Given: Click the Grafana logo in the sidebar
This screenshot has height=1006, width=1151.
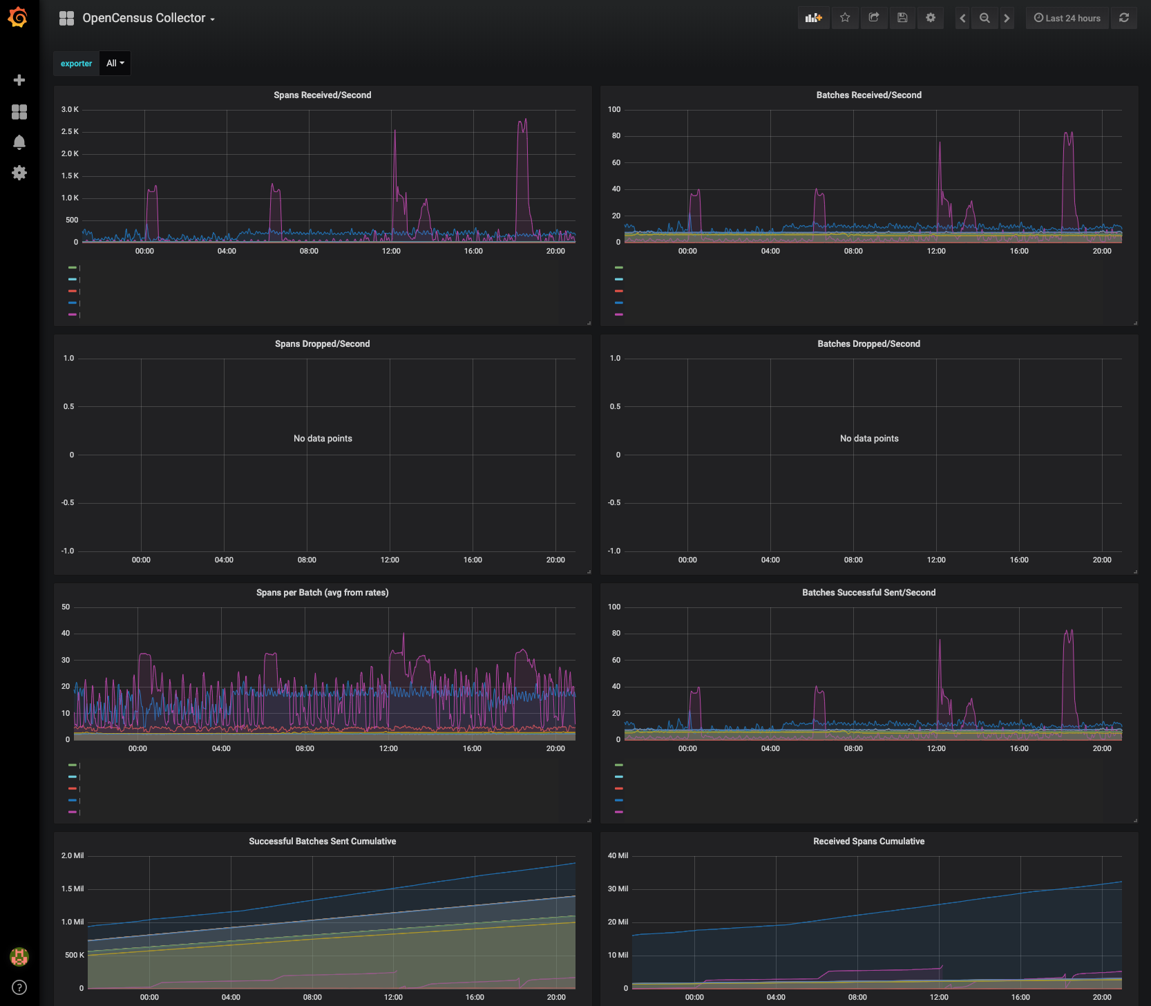Looking at the screenshot, I should (x=19, y=17).
